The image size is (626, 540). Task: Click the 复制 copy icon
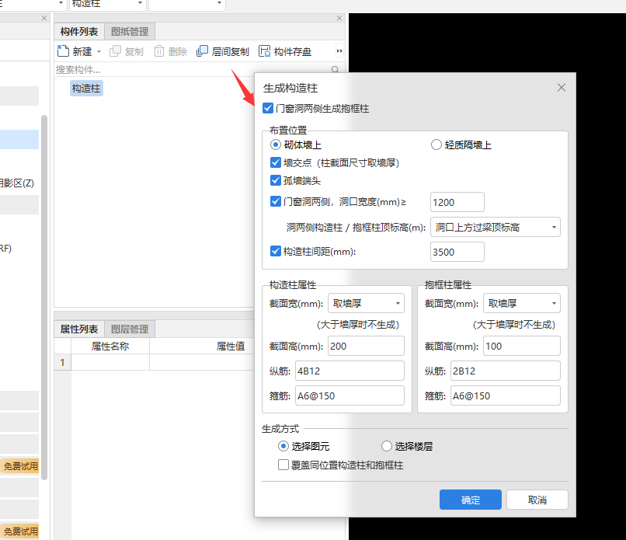point(115,51)
